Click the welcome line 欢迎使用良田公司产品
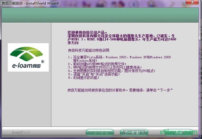Viewport: 202px width, 139px height. click(x=87, y=32)
